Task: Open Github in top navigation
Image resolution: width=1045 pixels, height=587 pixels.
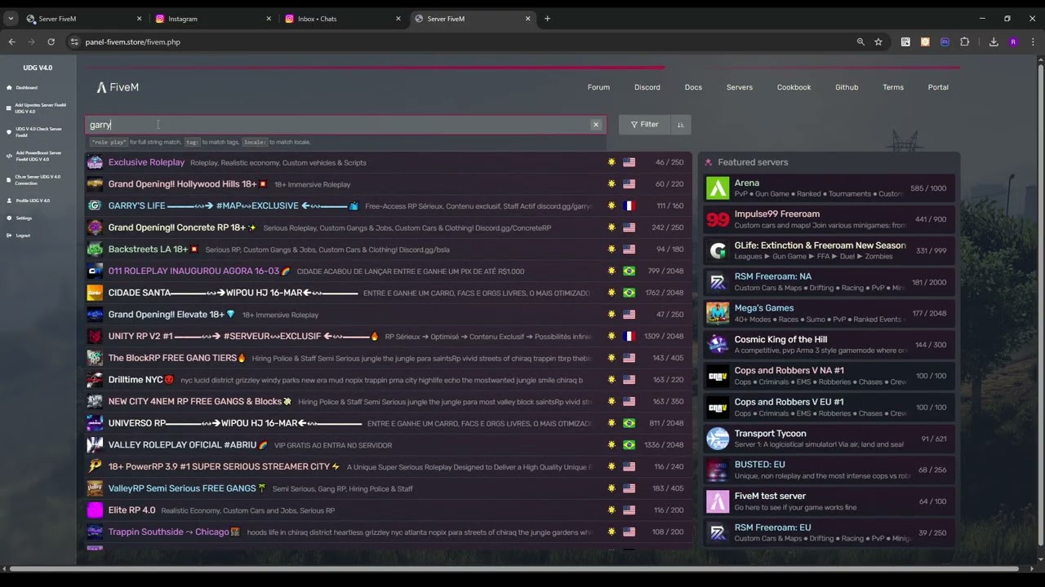Action: pyautogui.click(x=847, y=87)
